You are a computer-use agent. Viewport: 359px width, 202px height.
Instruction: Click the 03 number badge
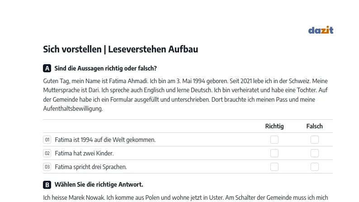47,167
